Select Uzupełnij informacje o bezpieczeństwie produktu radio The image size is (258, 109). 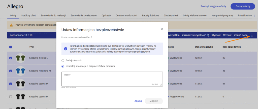click(62, 66)
